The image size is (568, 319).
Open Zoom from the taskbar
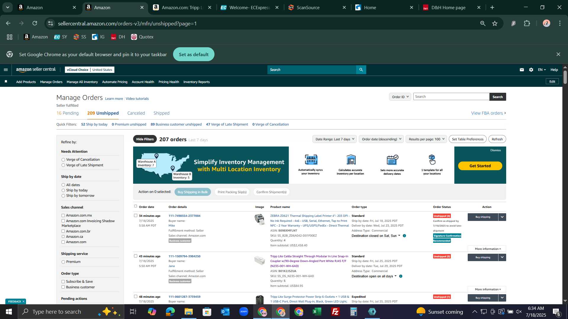pos(244,312)
